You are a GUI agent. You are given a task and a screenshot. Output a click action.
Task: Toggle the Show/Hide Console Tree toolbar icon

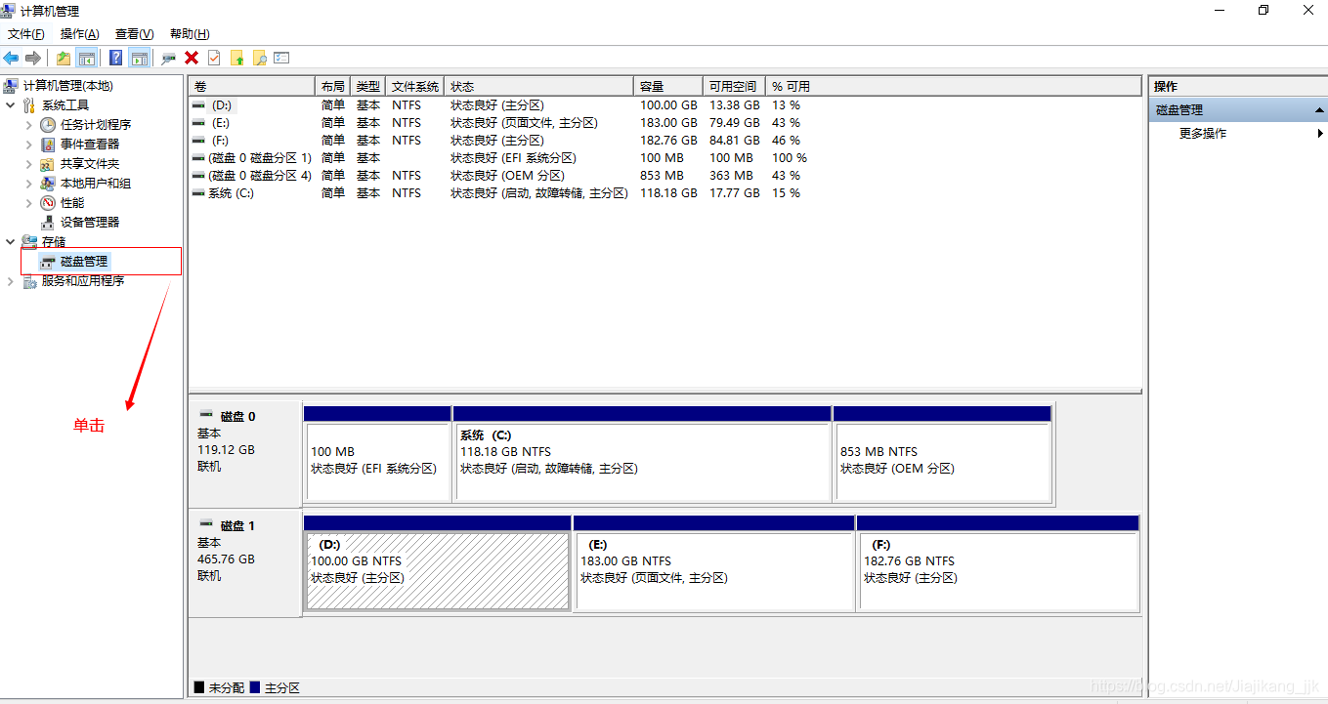[x=86, y=58]
